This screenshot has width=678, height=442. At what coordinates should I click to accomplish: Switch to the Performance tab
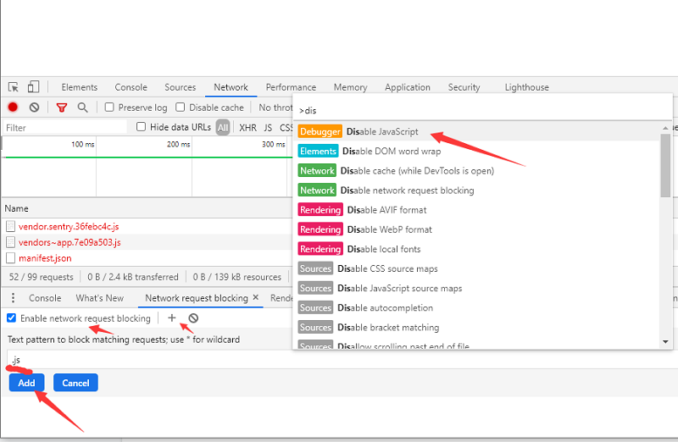pyautogui.click(x=291, y=87)
